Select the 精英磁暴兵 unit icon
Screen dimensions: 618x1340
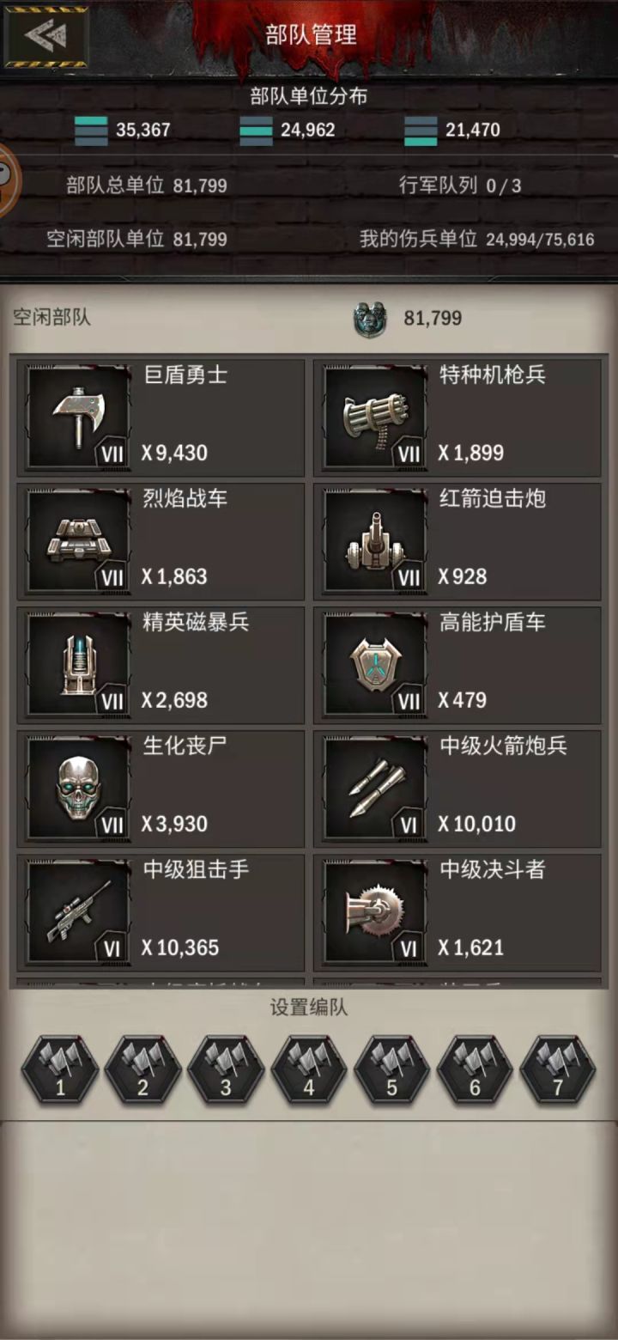(78, 665)
